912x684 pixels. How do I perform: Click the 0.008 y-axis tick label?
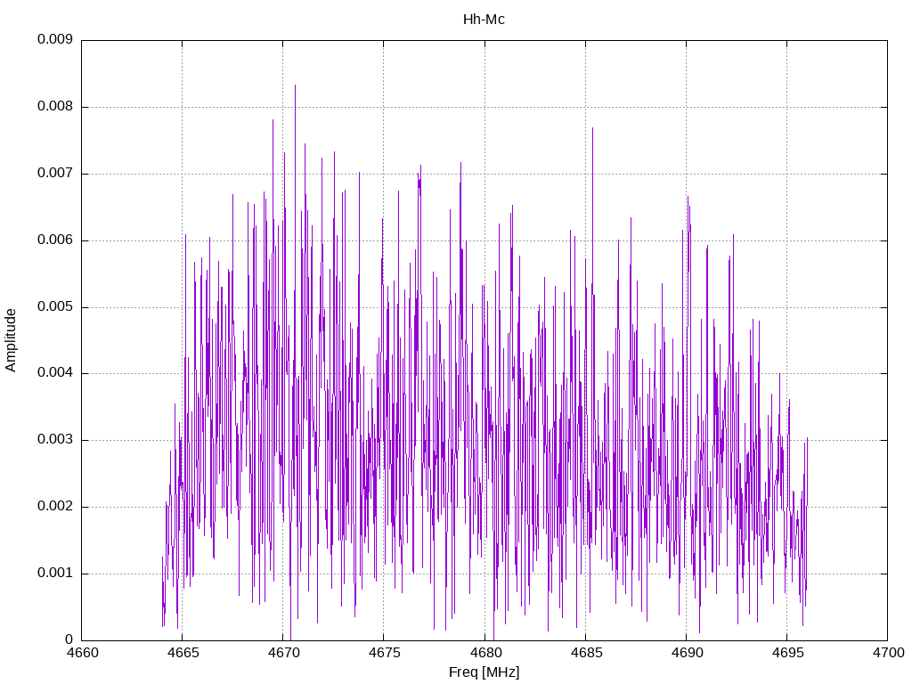point(55,107)
